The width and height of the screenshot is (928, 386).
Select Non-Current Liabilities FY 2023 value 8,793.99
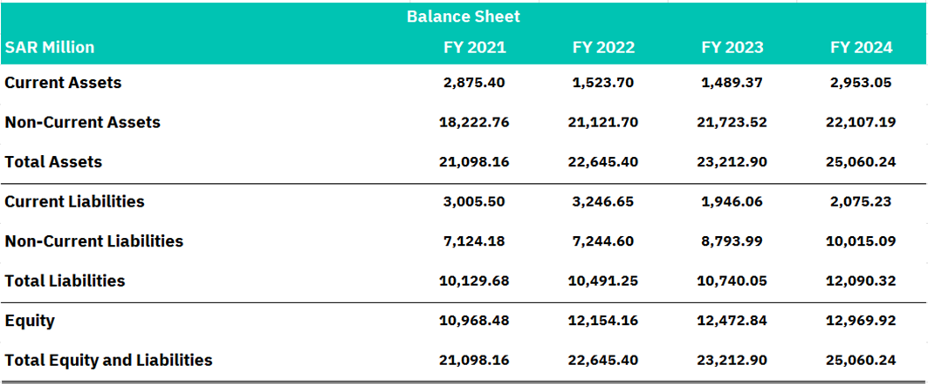pos(732,241)
